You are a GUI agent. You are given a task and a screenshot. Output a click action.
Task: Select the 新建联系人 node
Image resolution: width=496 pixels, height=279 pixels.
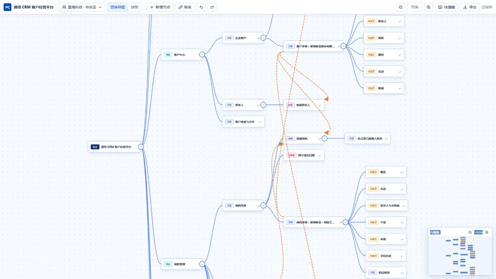click(x=304, y=105)
